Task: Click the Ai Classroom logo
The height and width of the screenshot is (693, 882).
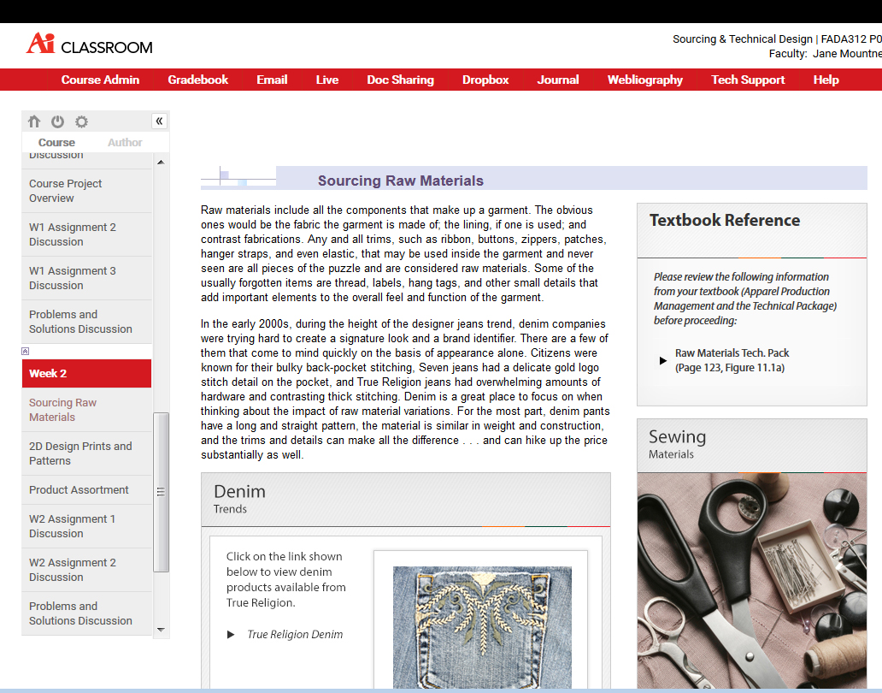Action: pos(90,44)
